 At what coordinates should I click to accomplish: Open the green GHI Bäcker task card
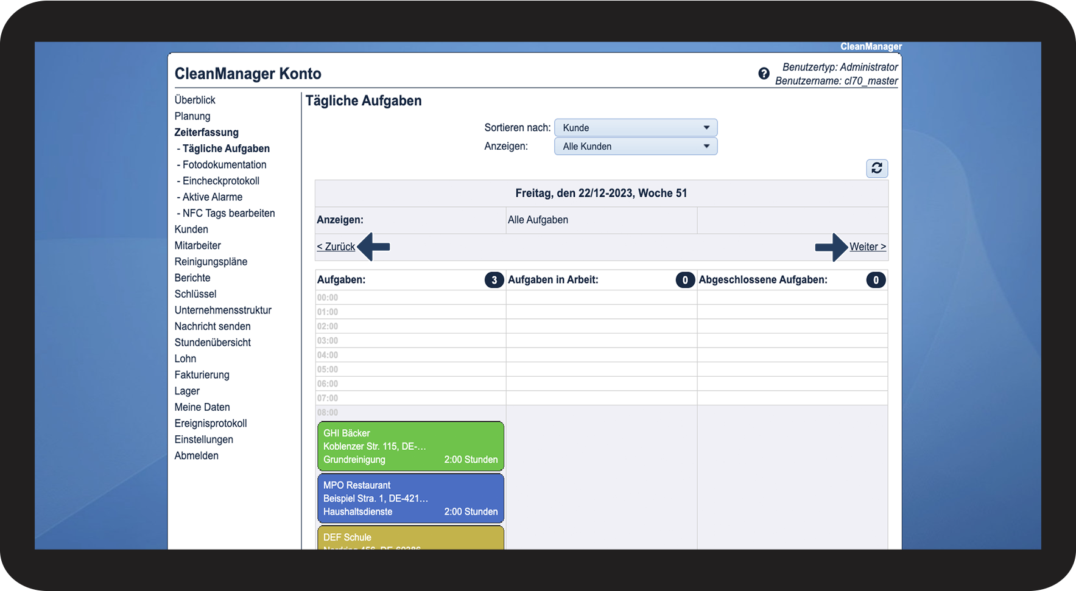410,446
